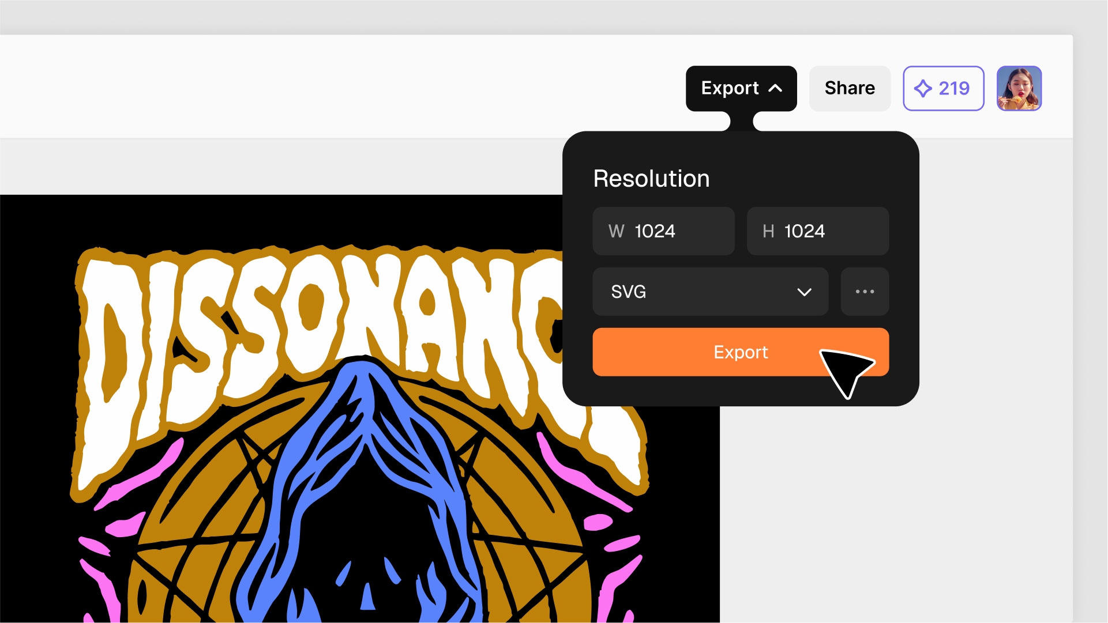Click the H label in the height box
Image resolution: width=1108 pixels, height=623 pixels.
(768, 231)
